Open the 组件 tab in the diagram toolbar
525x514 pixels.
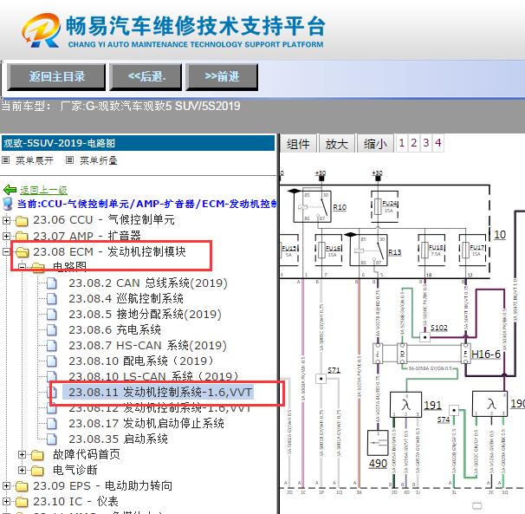click(x=298, y=144)
